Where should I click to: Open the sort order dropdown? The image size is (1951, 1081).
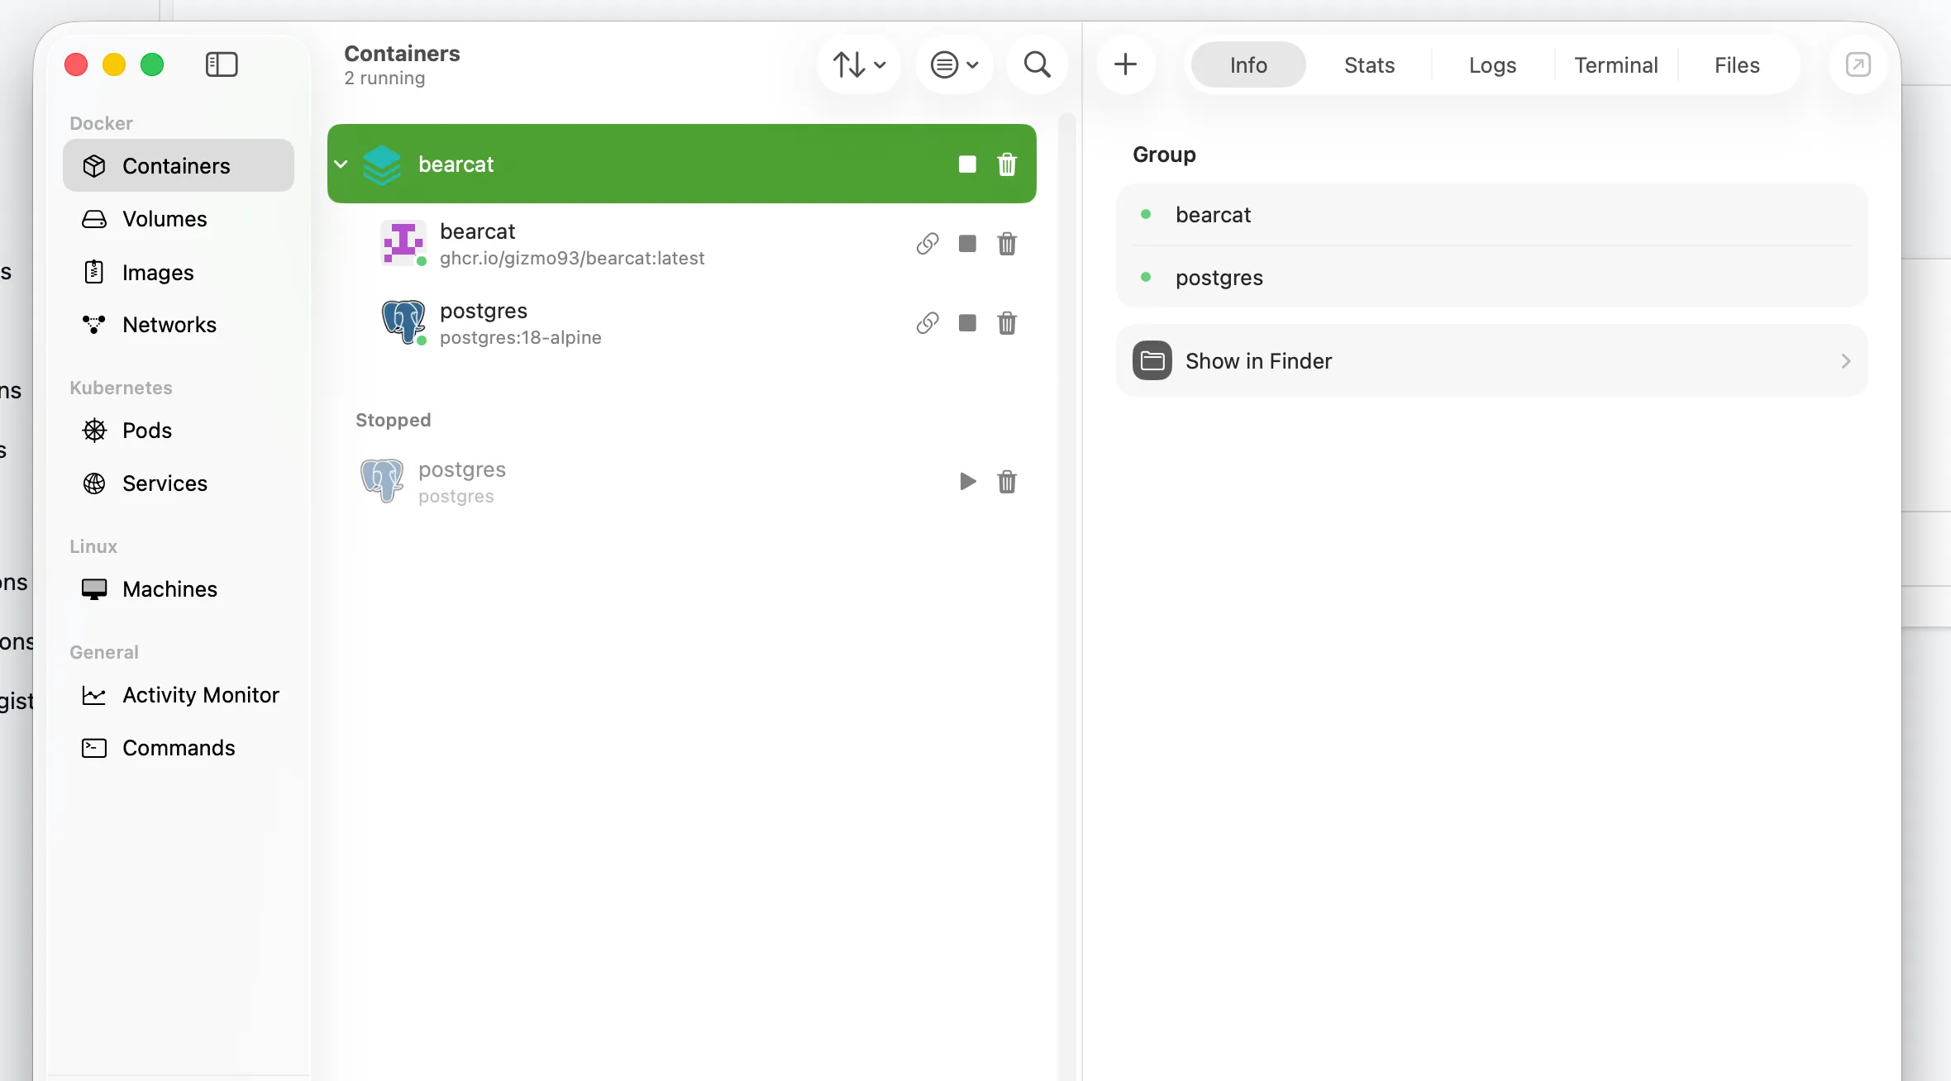click(x=859, y=64)
